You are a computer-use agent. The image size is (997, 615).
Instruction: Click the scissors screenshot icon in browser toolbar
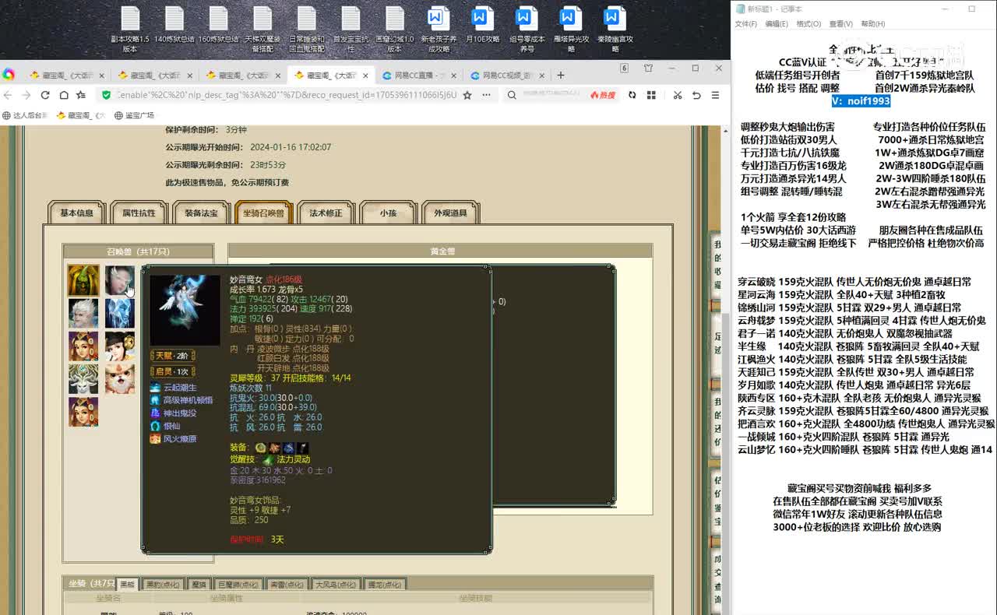tap(677, 95)
